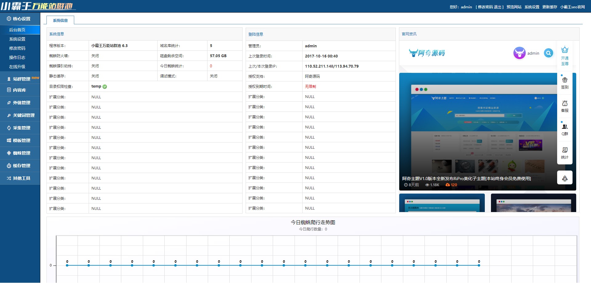
Task: Click the 更新缓存 link in header
Action: [550, 7]
